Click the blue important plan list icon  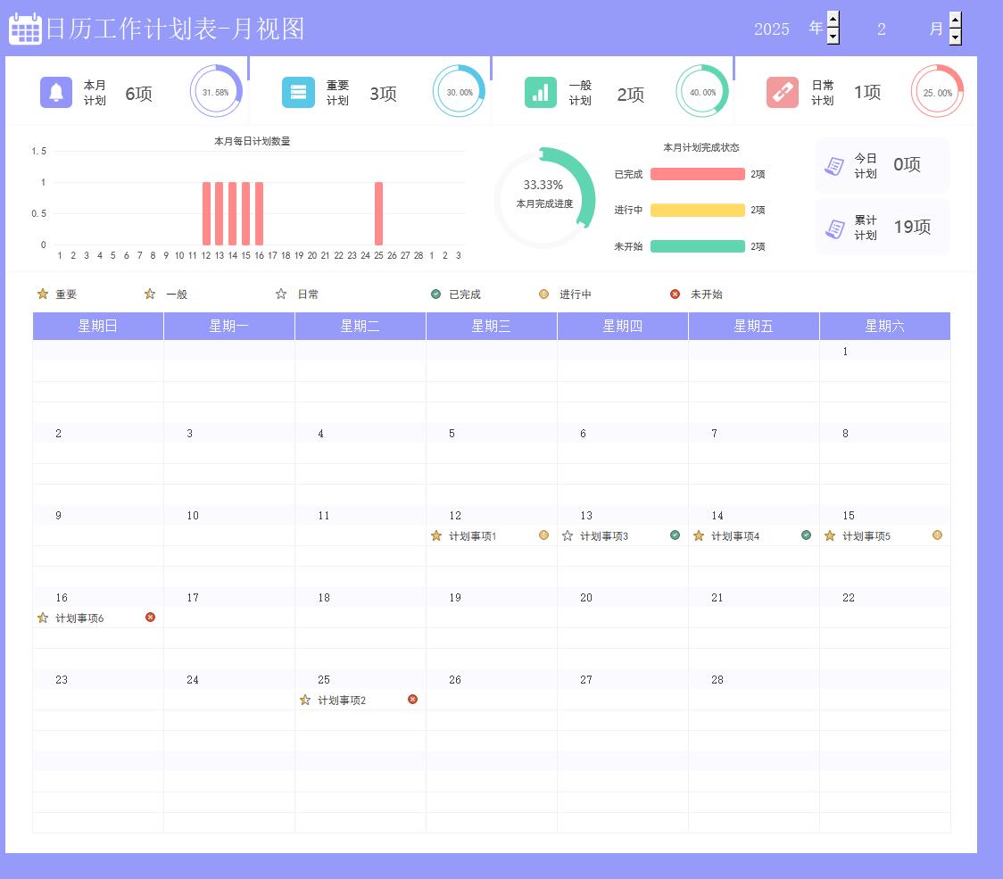coord(298,92)
